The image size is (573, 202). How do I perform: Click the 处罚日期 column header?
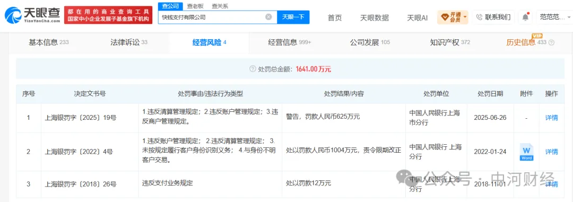tap(490, 94)
